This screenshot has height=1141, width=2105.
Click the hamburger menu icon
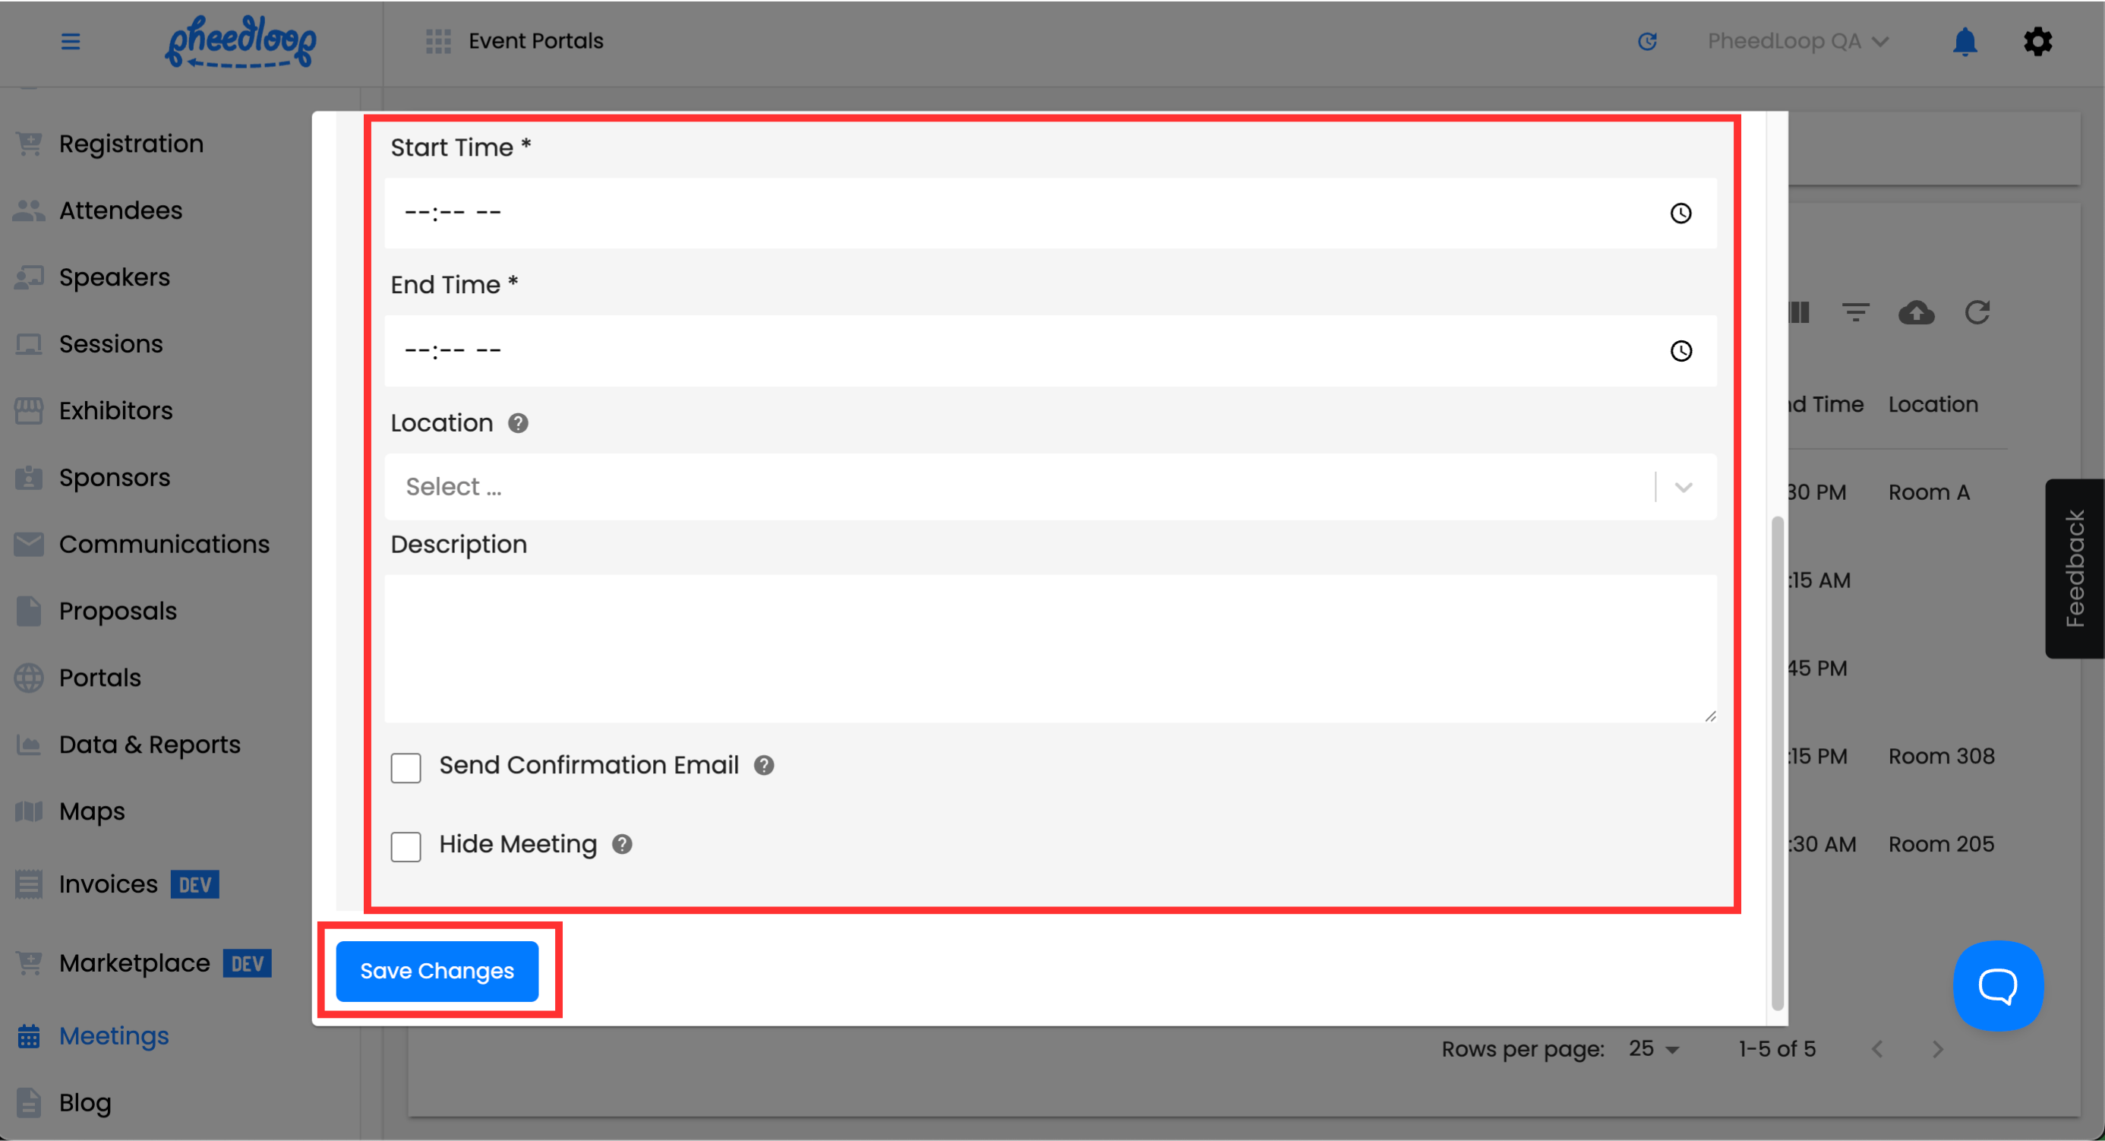(71, 41)
